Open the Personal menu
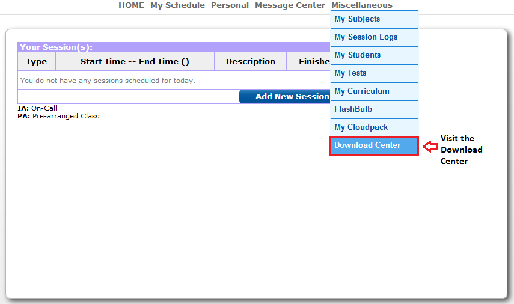The height and width of the screenshot is (304, 514). (x=230, y=5)
